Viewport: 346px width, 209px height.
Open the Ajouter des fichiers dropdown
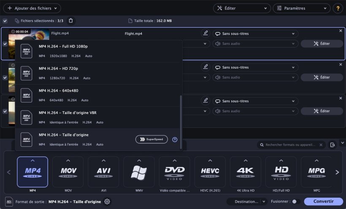pos(32,8)
